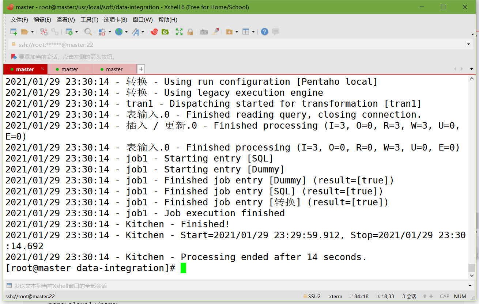Expand the color scheme dropdown arrow
This screenshot has height=304, width=479.
(110, 32)
